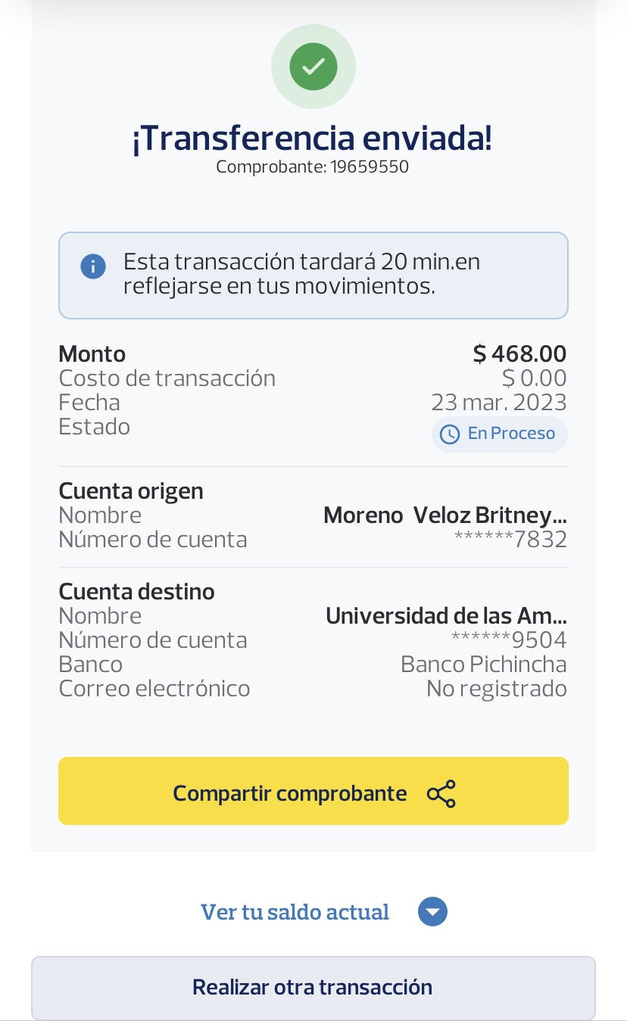
Task: Expand balance with the blue arrow icon
Action: click(x=432, y=912)
